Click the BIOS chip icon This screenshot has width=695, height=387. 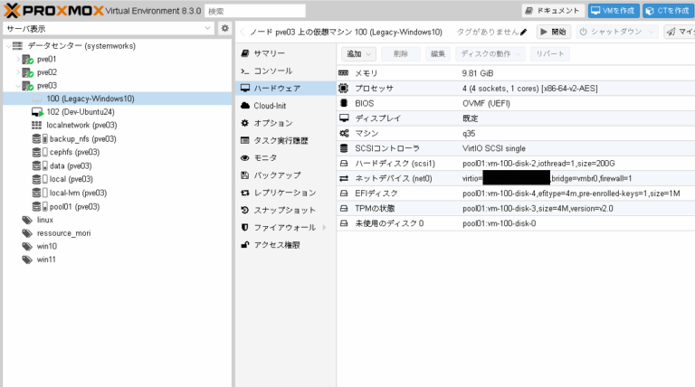344,103
